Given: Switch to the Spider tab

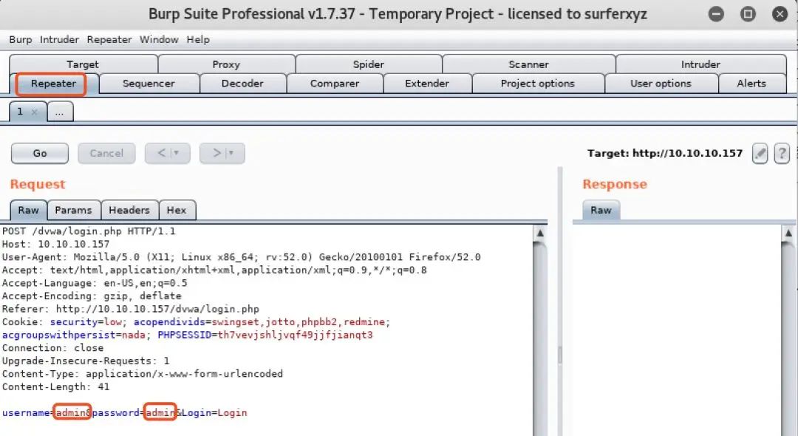Looking at the screenshot, I should click(369, 64).
